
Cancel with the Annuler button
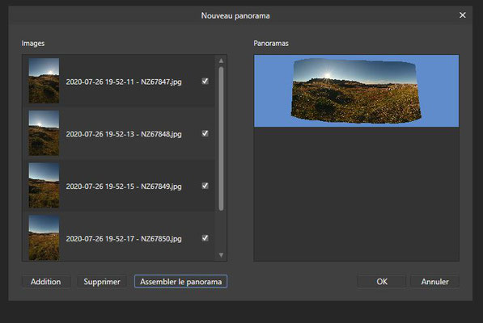point(434,282)
